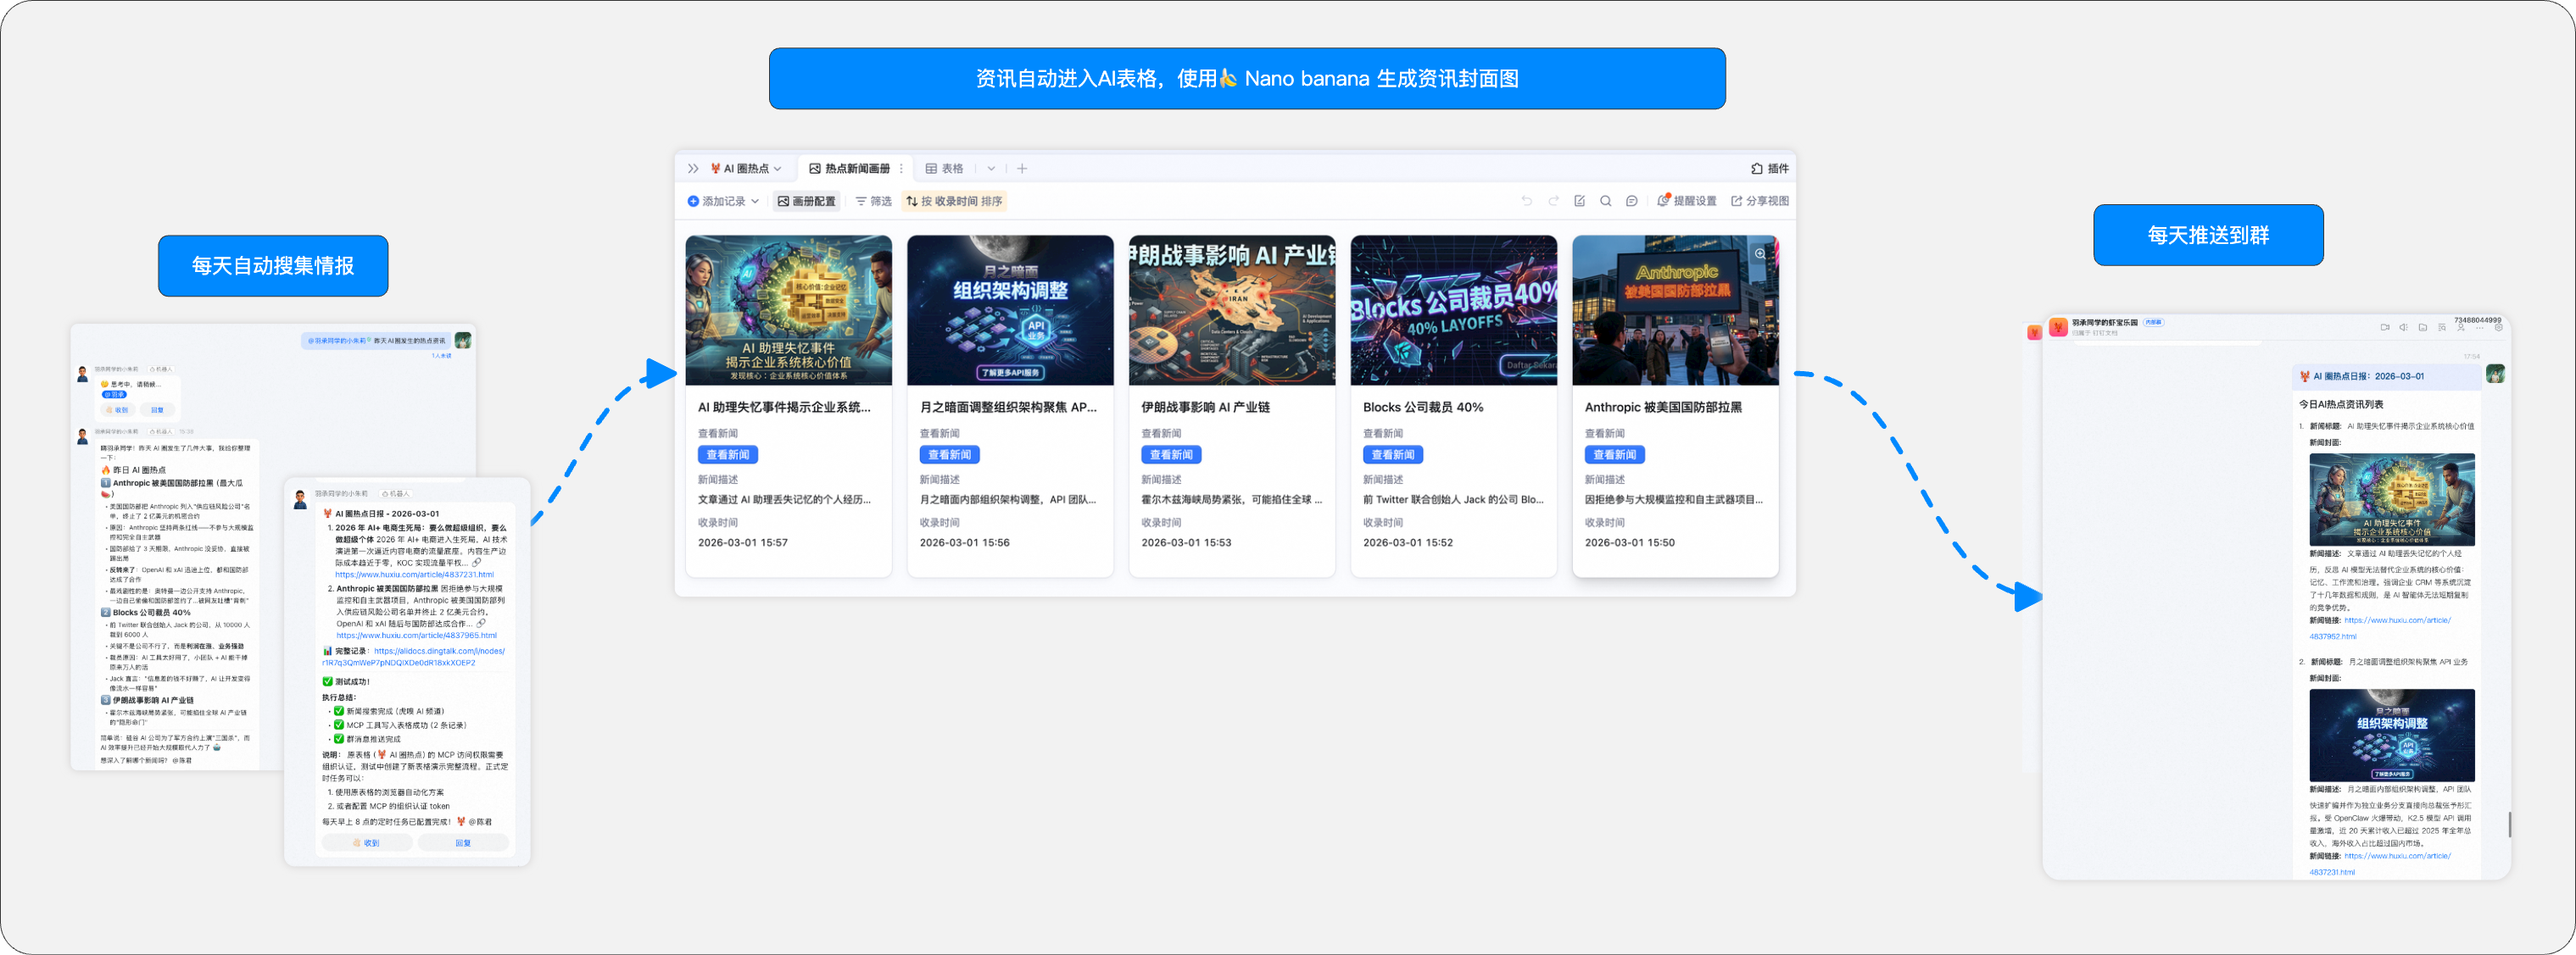Open 提醒设置 reminder settings
Image resolution: width=2576 pixels, height=955 pixels.
[x=1690, y=201]
